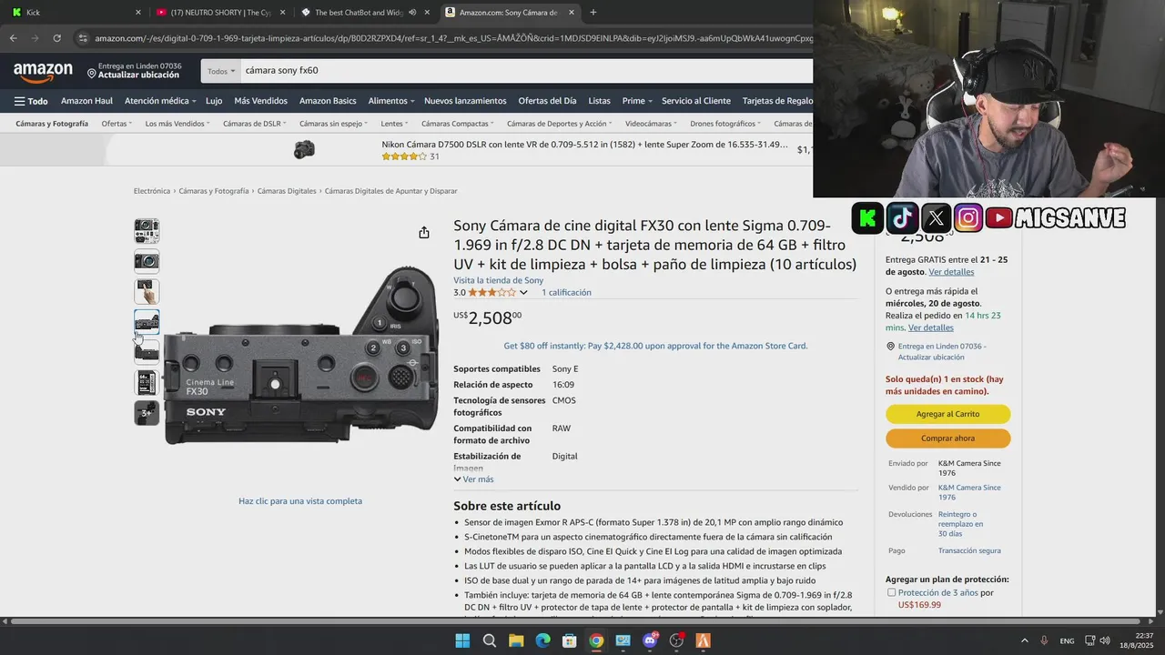The height and width of the screenshot is (655, 1165).
Task: Open Ofertas del Día menu item
Action: (x=547, y=101)
